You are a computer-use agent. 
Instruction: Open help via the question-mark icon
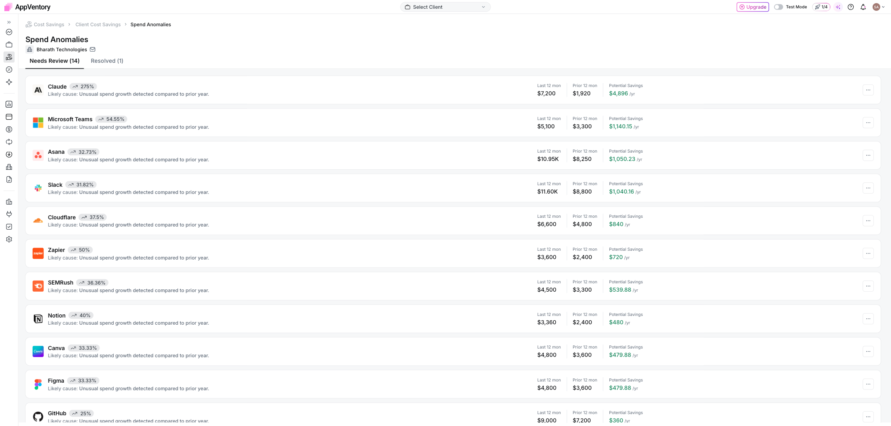click(851, 7)
